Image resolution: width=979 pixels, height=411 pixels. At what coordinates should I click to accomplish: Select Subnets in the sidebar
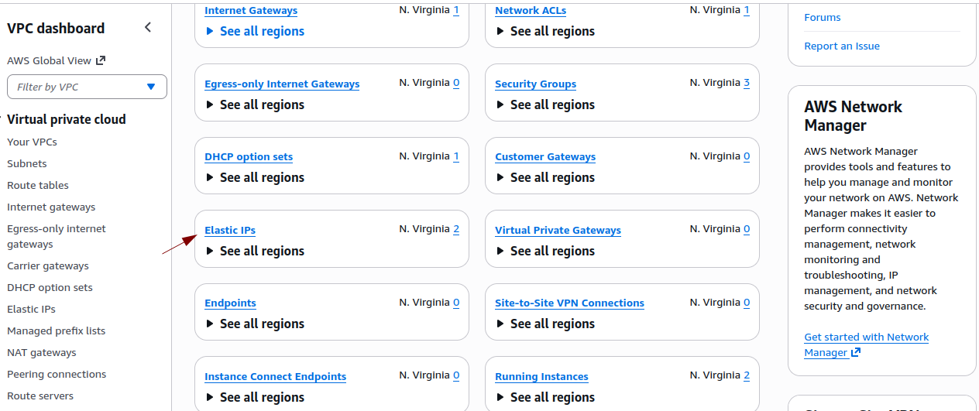point(27,163)
